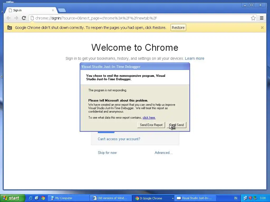This screenshot has height=202, width=270.
Task: Launch Internet Explorer from quick launch
Action: (x=31, y=198)
